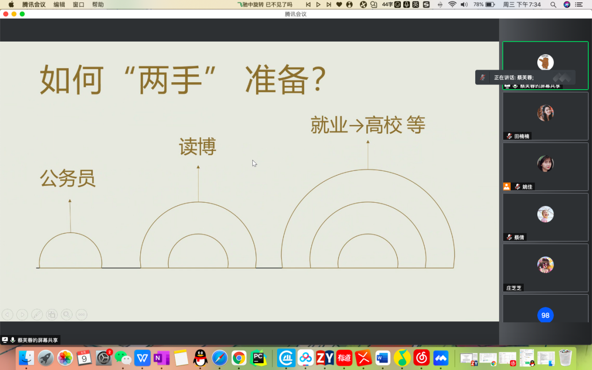Open 有道 dictionary from the Dock

[344, 358]
